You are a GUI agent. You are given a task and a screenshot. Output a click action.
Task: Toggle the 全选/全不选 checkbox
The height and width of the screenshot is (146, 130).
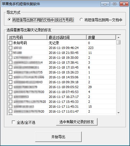14,122
